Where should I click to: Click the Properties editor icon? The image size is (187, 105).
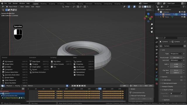75,64
